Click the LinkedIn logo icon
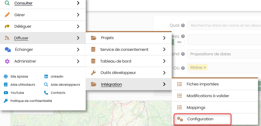This screenshot has height=126, width=261. point(46,77)
